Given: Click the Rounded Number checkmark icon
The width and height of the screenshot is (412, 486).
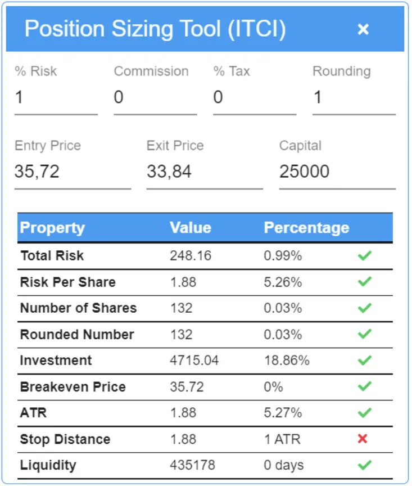Looking at the screenshot, I should pyautogui.click(x=365, y=334).
